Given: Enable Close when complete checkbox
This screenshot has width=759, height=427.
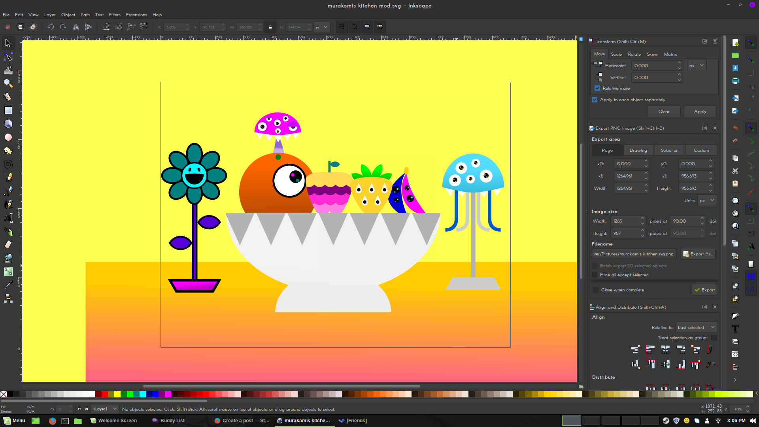Looking at the screenshot, I should 596,290.
